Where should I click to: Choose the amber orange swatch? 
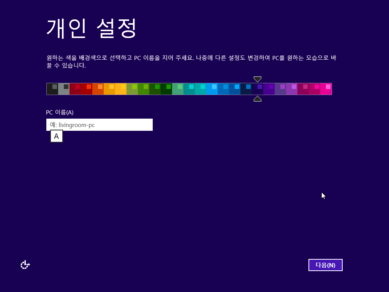[109, 89]
